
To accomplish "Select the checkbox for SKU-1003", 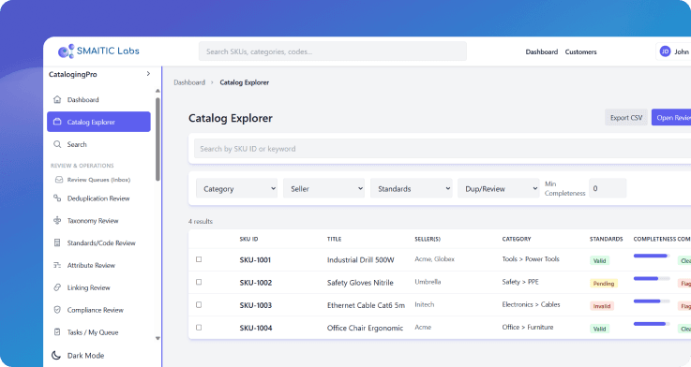I will 199,305.
